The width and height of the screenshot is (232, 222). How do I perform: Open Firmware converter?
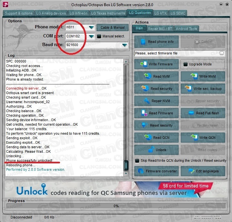[x=156, y=171]
